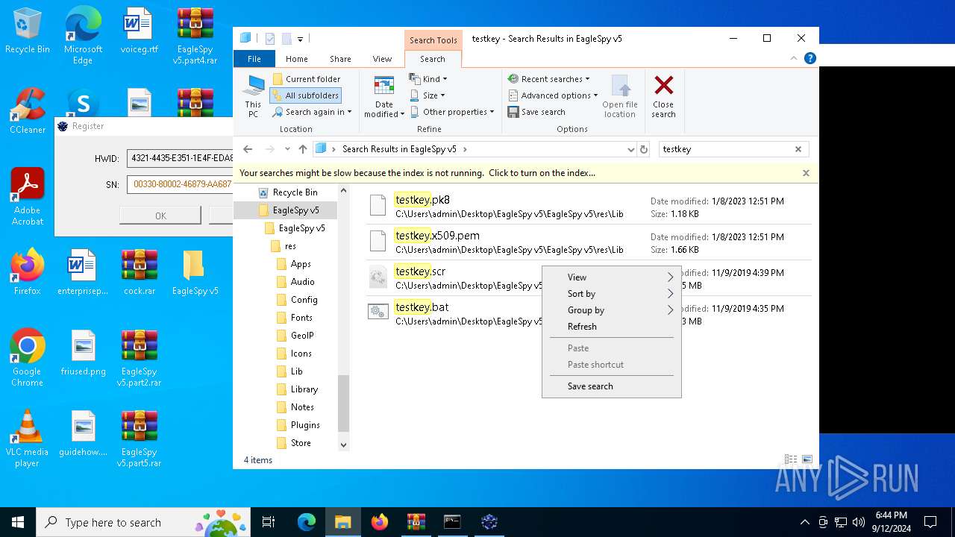Viewport: 955px width, 537px height.
Task: Click the Back navigation arrow
Action: 248,149
